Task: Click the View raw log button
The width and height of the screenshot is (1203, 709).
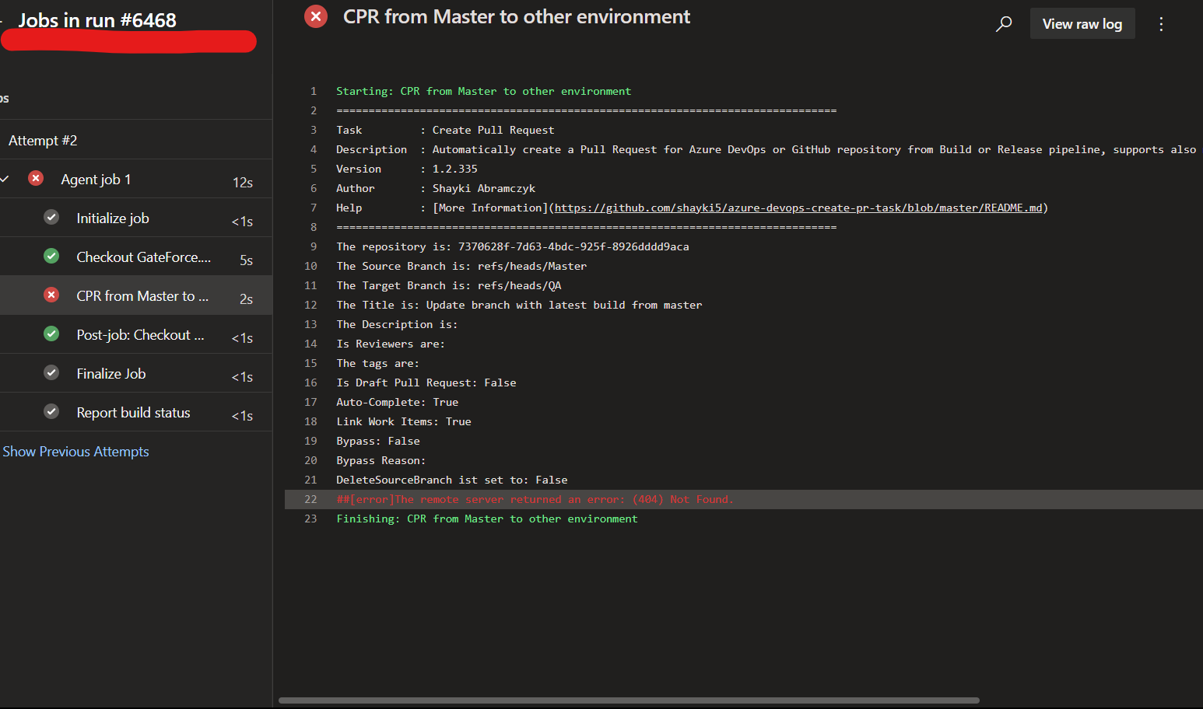Action: tap(1082, 23)
